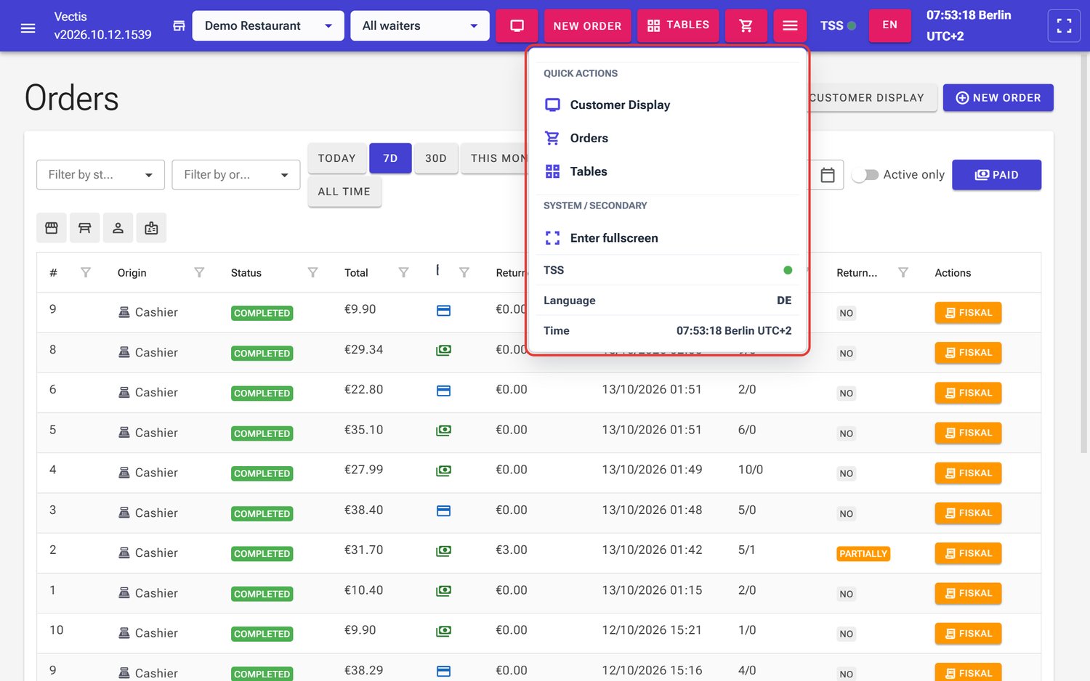Open the calendar date picker icon
This screenshot has width=1090, height=681.
click(828, 175)
